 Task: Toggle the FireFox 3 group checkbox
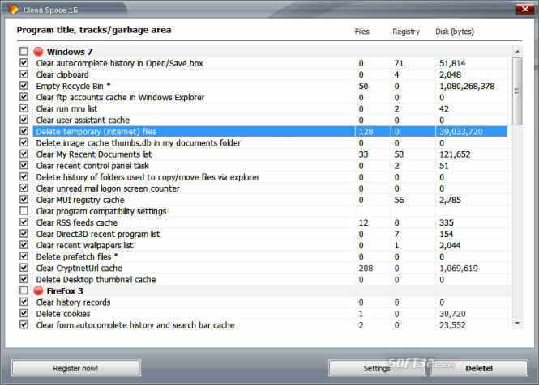click(24, 290)
